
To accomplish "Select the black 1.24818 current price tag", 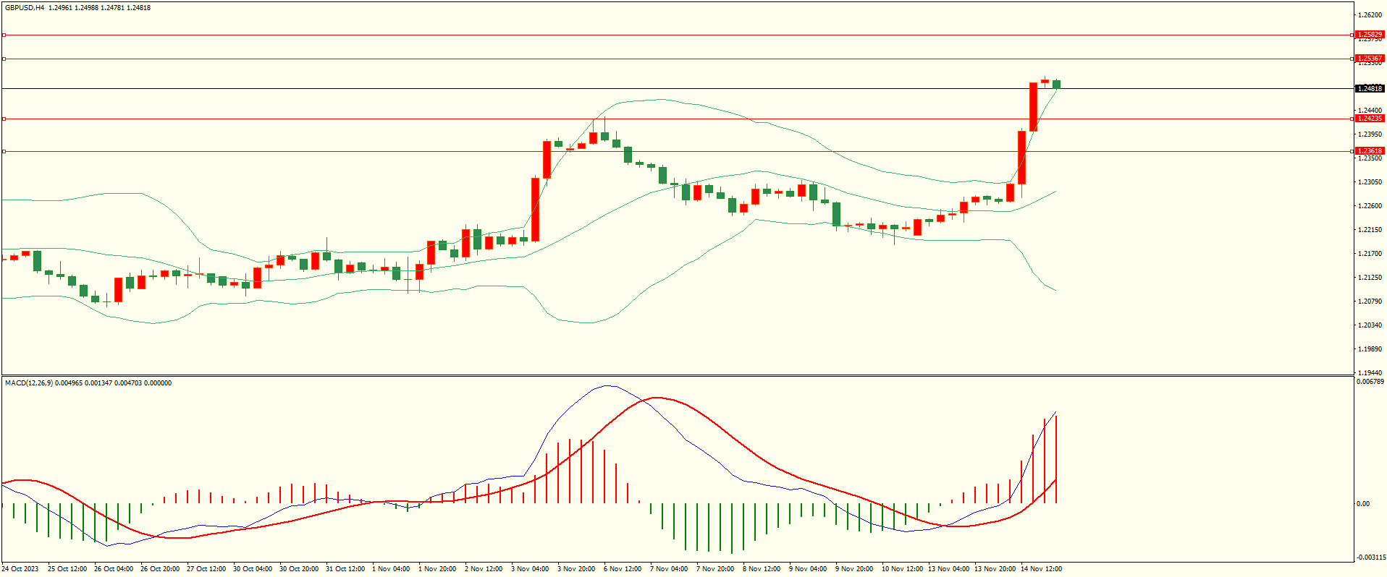I will (x=1370, y=89).
